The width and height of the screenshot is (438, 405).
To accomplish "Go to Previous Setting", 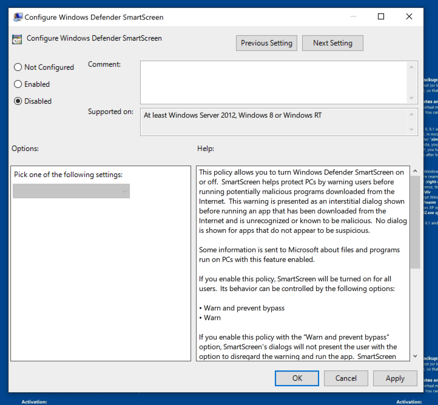I will pyautogui.click(x=266, y=43).
